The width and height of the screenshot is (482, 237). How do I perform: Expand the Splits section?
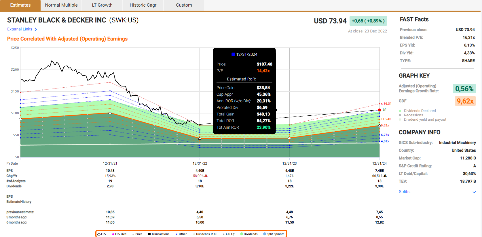[405, 192]
